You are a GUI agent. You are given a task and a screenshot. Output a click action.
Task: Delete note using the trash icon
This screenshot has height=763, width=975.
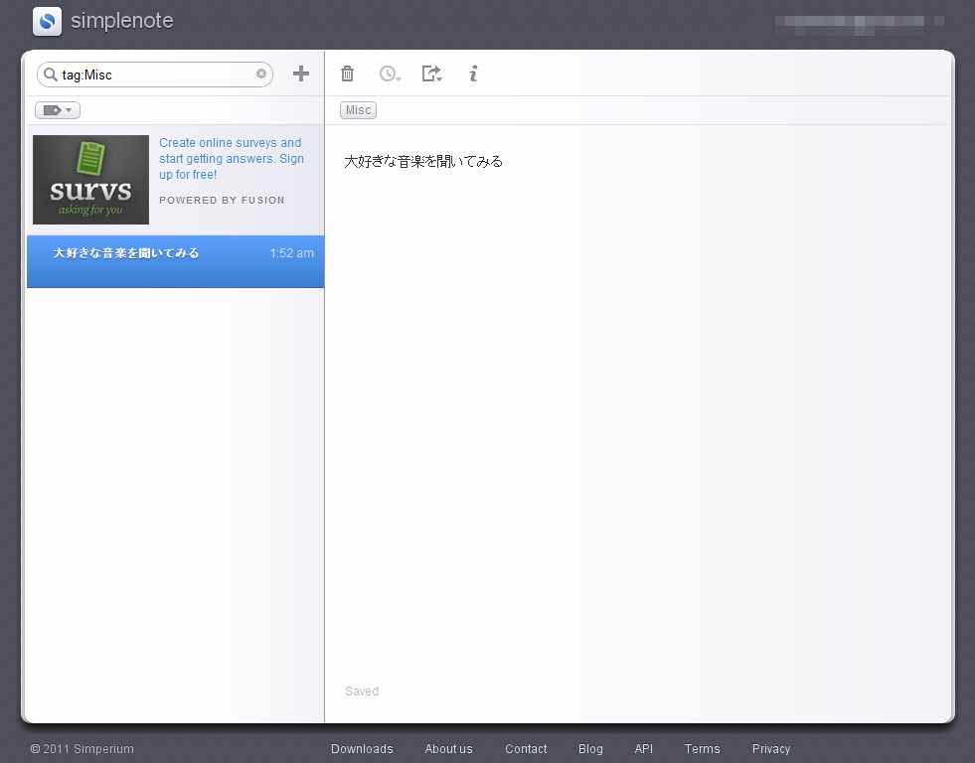tap(348, 74)
